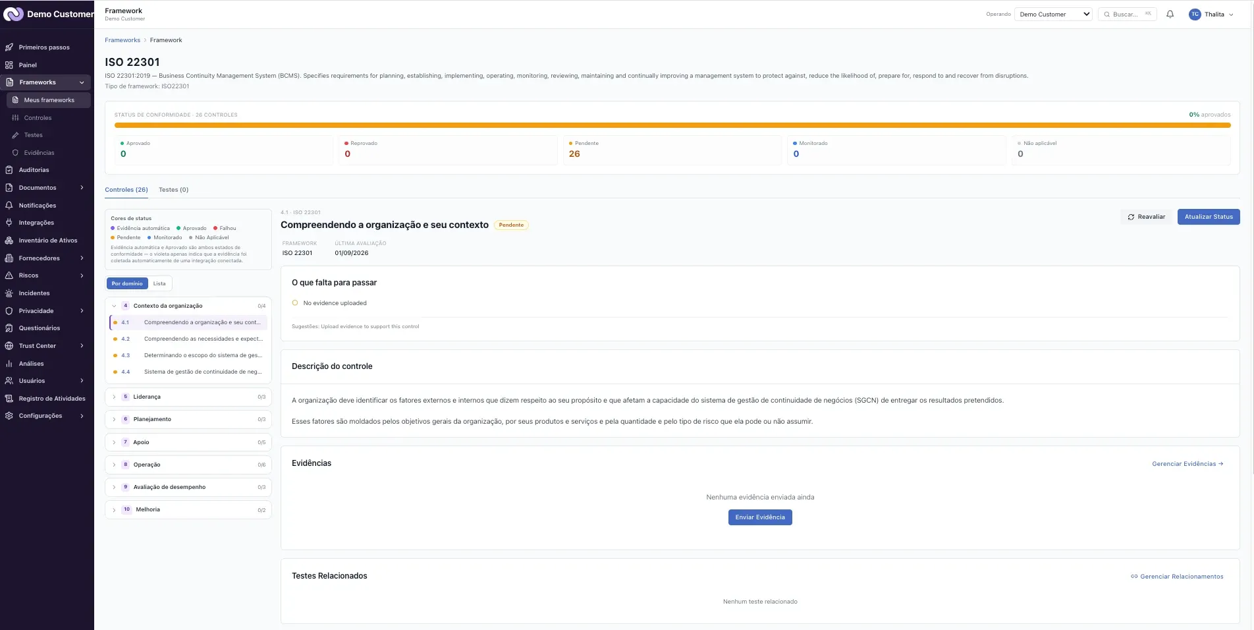Screen dimensions: 1254x630
Task: Select the Auditorias clipboard icon
Action: tap(9, 170)
